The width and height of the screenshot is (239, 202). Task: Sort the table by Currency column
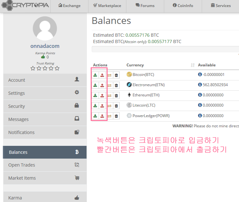(192, 65)
